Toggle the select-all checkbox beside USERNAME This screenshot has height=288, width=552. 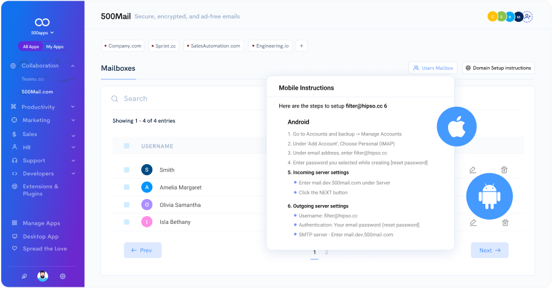click(x=127, y=146)
